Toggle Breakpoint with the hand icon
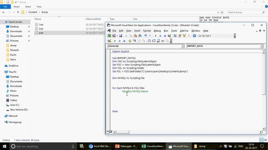This screenshot has width=268, height=150. (130, 41)
